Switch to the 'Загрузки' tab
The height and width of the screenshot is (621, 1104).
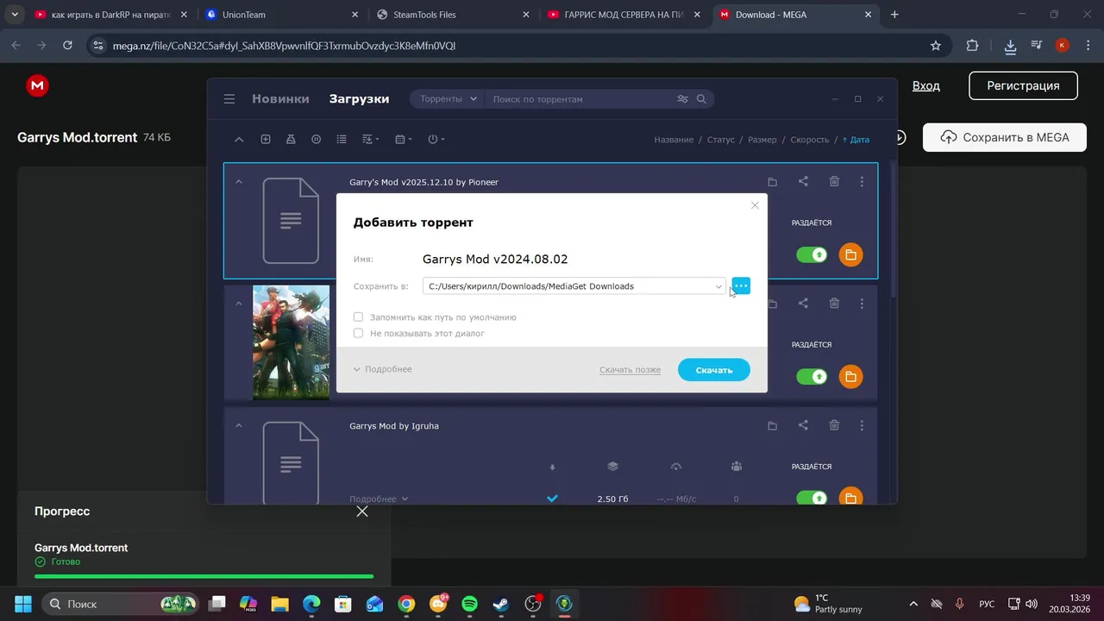point(359,99)
